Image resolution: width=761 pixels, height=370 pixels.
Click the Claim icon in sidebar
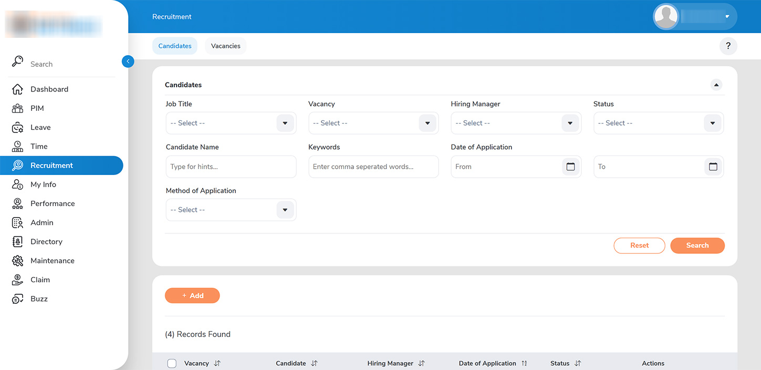[17, 280]
